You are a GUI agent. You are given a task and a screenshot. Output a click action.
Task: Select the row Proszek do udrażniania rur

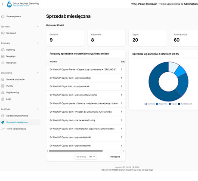point(86,112)
